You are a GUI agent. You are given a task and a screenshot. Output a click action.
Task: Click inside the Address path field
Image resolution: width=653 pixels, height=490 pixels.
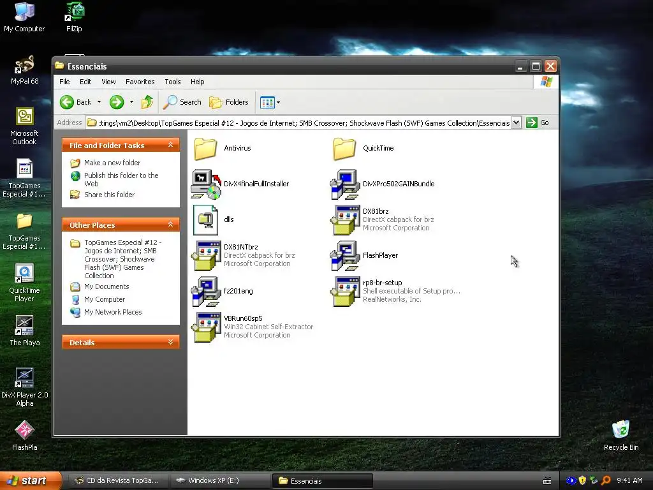click(298, 123)
